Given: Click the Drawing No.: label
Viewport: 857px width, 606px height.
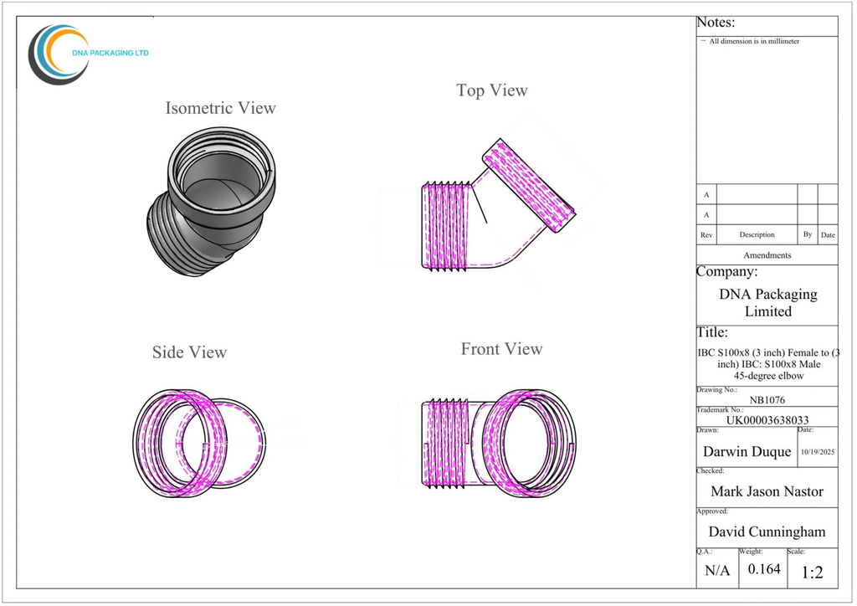Looking at the screenshot, I should pyautogui.click(x=716, y=389).
